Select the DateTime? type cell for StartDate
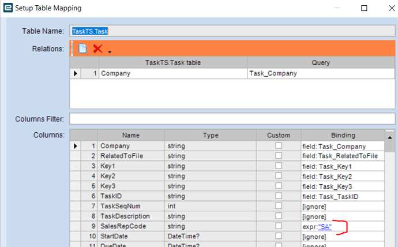Screen dimensions: 398x247 click(x=211, y=236)
